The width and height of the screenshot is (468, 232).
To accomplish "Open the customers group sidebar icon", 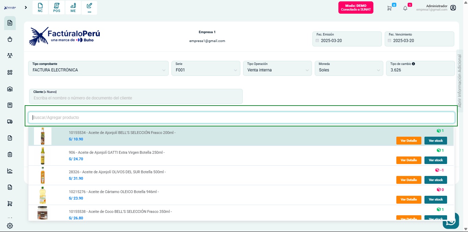I will click(x=10, y=56).
